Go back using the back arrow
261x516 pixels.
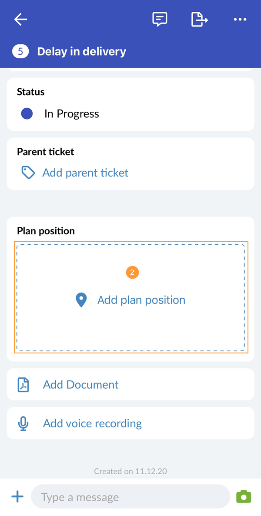[20, 19]
